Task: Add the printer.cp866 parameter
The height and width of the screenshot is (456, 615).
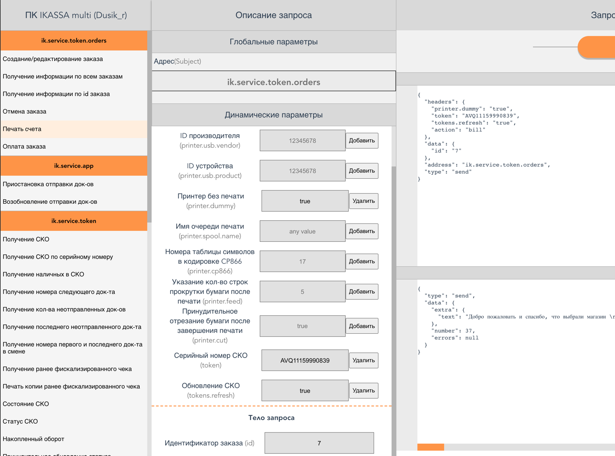Action: (361, 262)
